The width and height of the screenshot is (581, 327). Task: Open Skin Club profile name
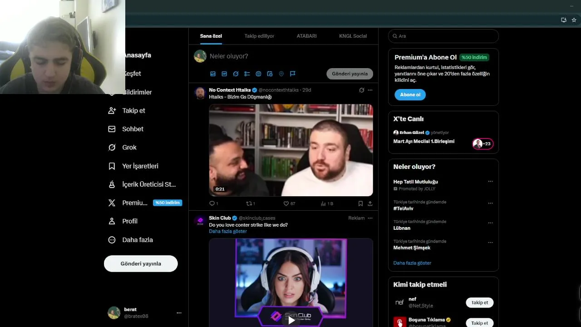click(220, 218)
